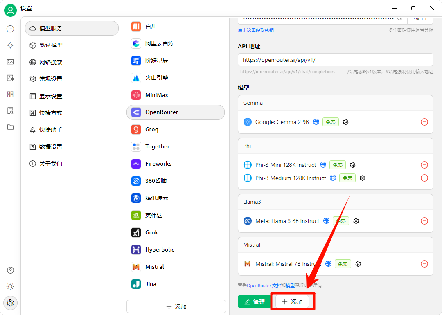Remove the Phi-3 Mini 128K Instruct model
This screenshot has width=442, height=315.
point(424,165)
